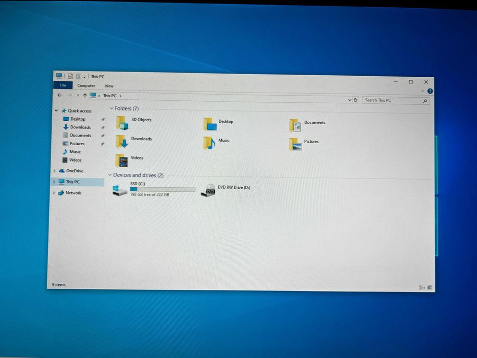Click '198 GB free of 222 GB' text
Image resolution: width=477 pixels, height=358 pixels.
149,194
